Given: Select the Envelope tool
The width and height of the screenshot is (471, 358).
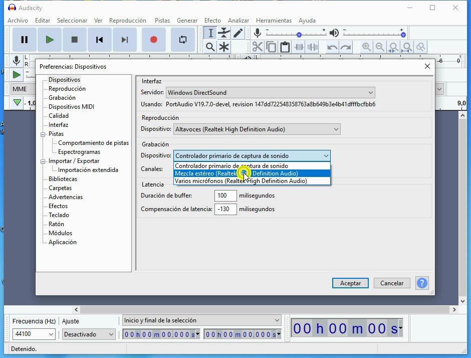Looking at the screenshot, I should pos(224,33).
